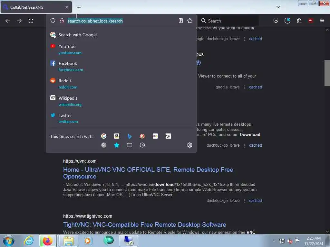Select the Wikipedia suggestion
This screenshot has width=330, height=247.
pos(121,101)
